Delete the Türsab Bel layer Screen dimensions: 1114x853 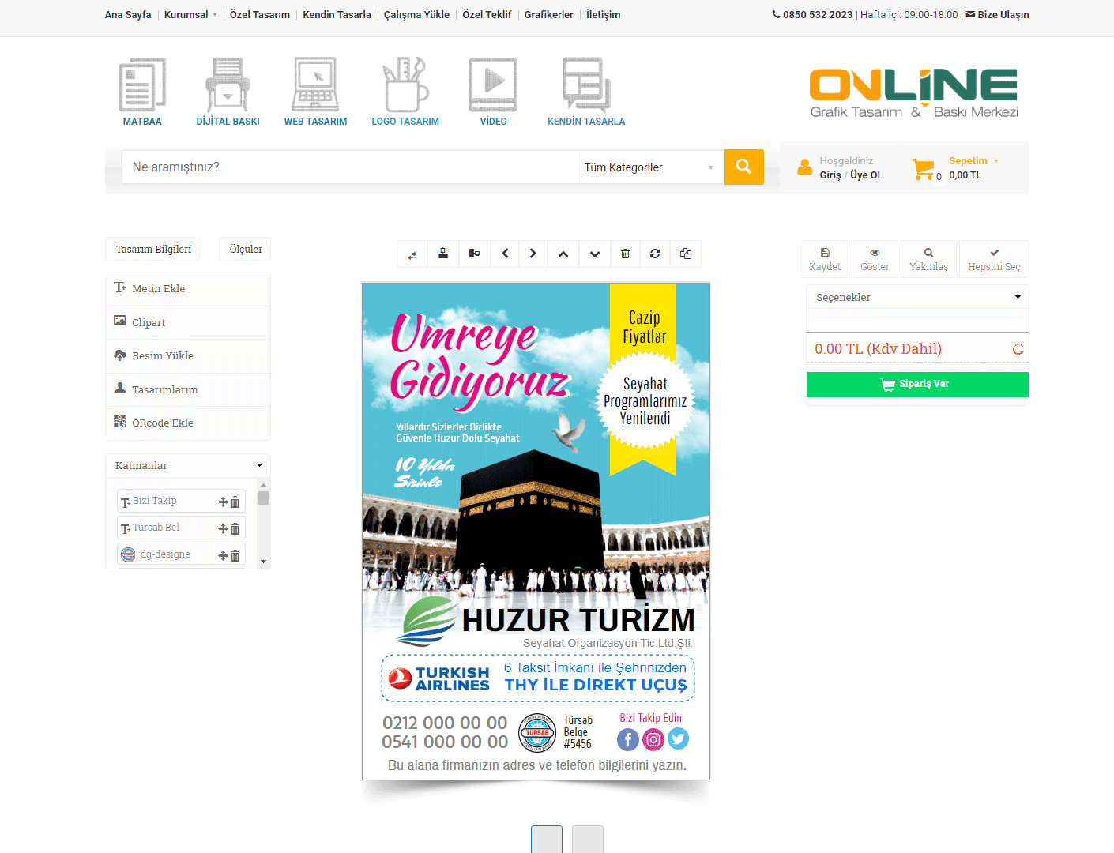pyautogui.click(x=235, y=528)
